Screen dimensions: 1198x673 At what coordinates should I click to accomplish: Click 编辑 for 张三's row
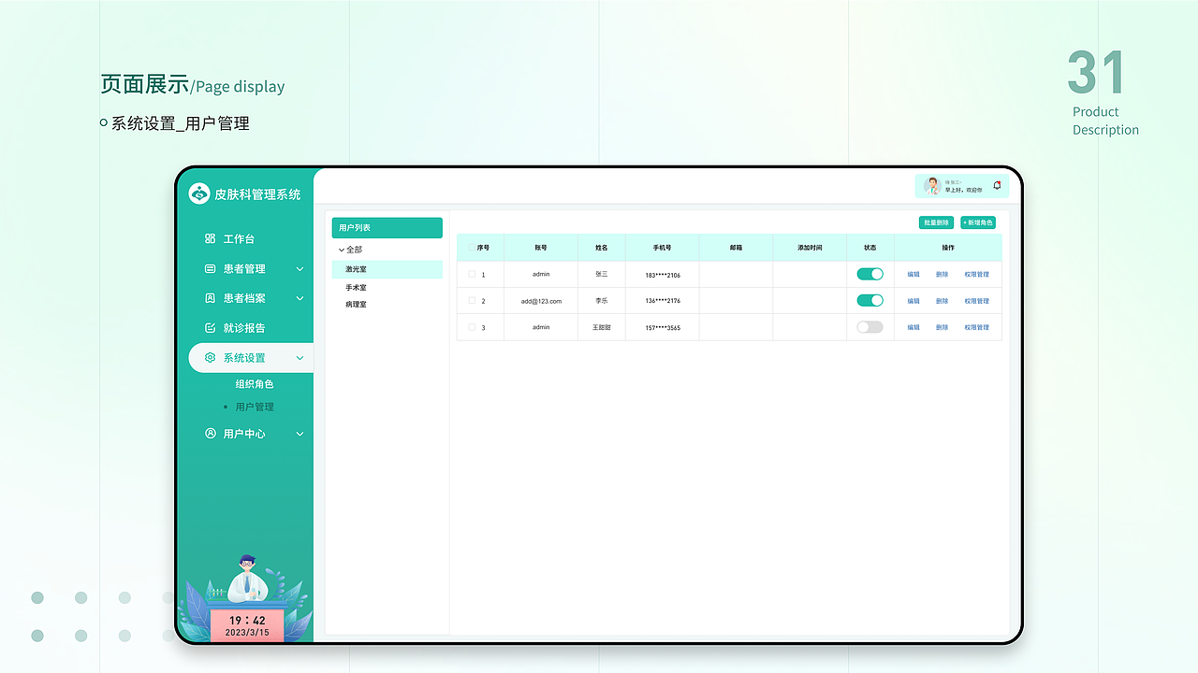click(x=913, y=275)
